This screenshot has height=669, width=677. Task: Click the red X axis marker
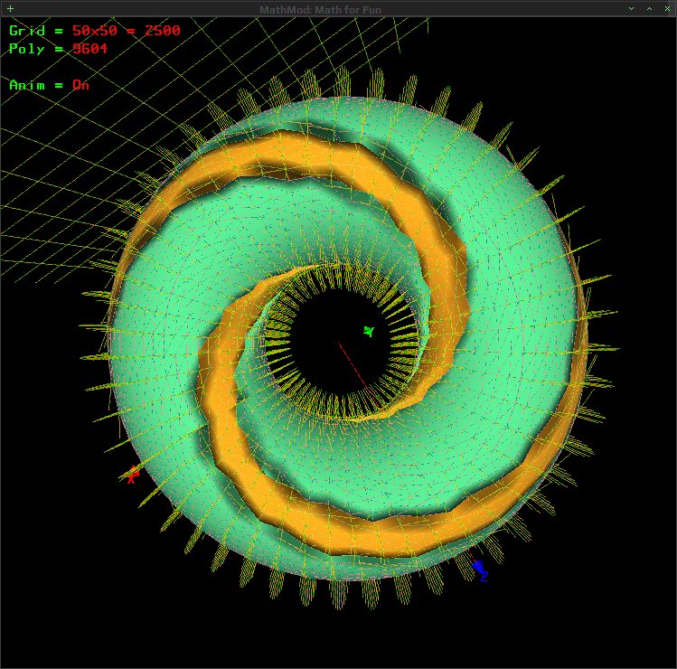(133, 475)
